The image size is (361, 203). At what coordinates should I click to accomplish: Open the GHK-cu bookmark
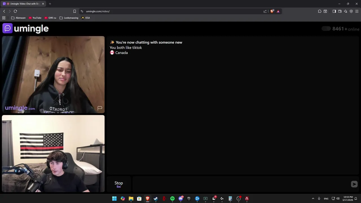click(50, 18)
